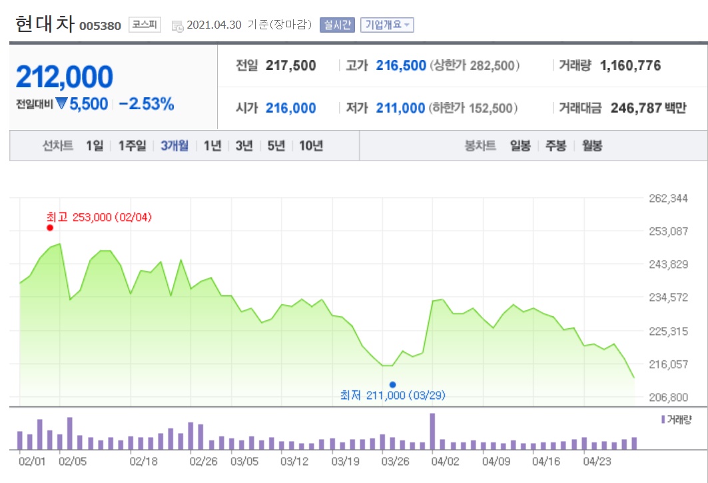Viewport: 708px width, 483px height.
Task: Click the 거래량 legend in the volume chart
Action: pyautogui.click(x=677, y=420)
